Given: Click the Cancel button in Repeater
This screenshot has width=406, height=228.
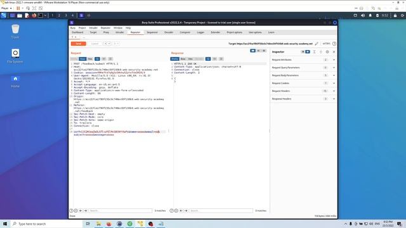Looking at the screenshot, I should pyautogui.click(x=95, y=44).
